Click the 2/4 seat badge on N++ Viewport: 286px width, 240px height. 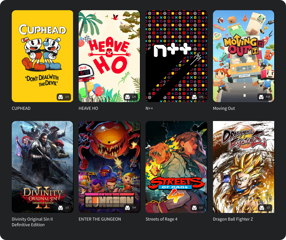click(198, 97)
